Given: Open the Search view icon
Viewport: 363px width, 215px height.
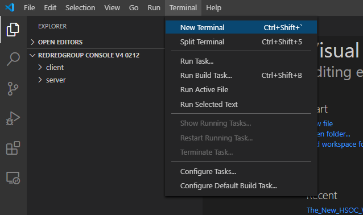Looking at the screenshot, I should 13,59.
